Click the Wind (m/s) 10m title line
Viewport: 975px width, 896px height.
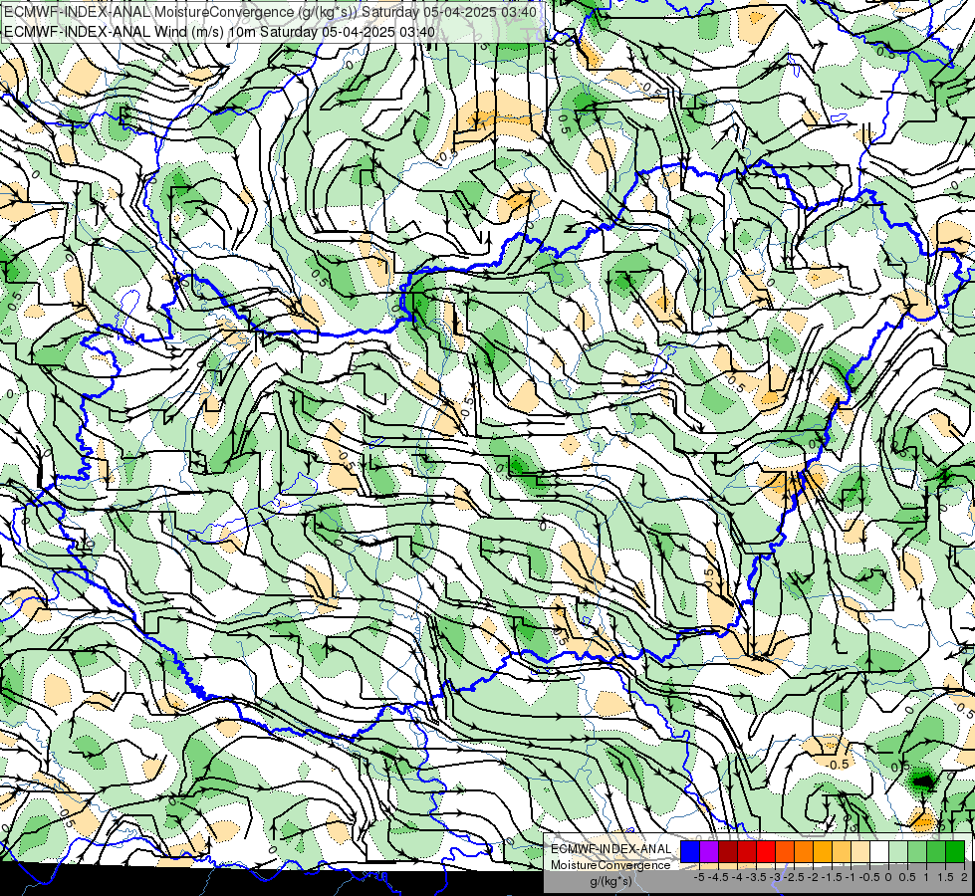(219, 32)
